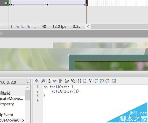The height and width of the screenshot is (123, 148).
Task: Click the green layer outline color square
Action: [6, 3]
